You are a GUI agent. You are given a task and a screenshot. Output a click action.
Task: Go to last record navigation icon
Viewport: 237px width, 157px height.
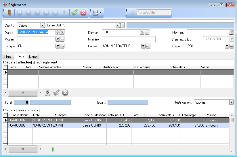[46, 13]
